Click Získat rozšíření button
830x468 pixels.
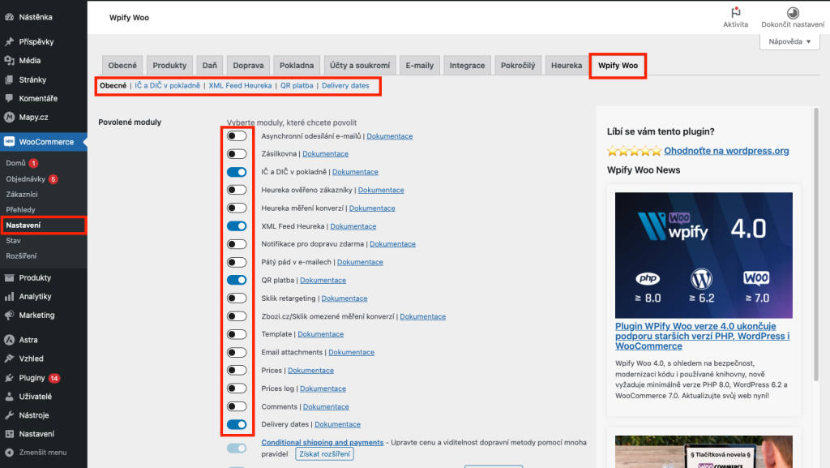(324, 454)
